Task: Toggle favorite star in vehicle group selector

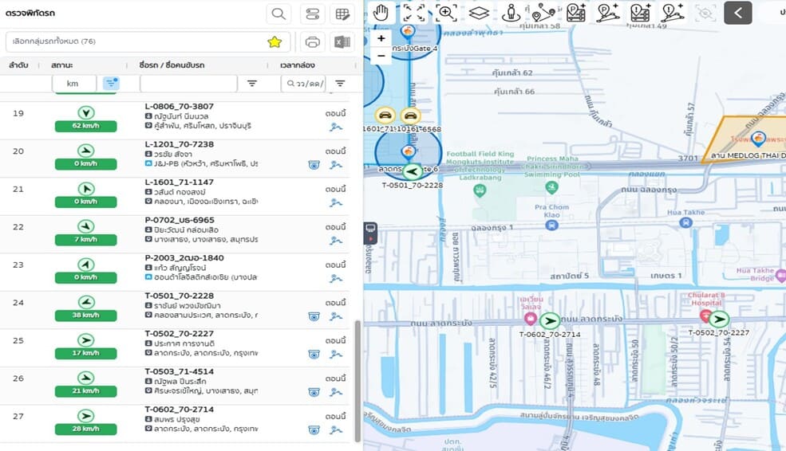Action: coord(275,42)
